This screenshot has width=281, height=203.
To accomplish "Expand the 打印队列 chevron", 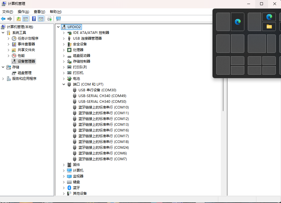I will [64, 67].
